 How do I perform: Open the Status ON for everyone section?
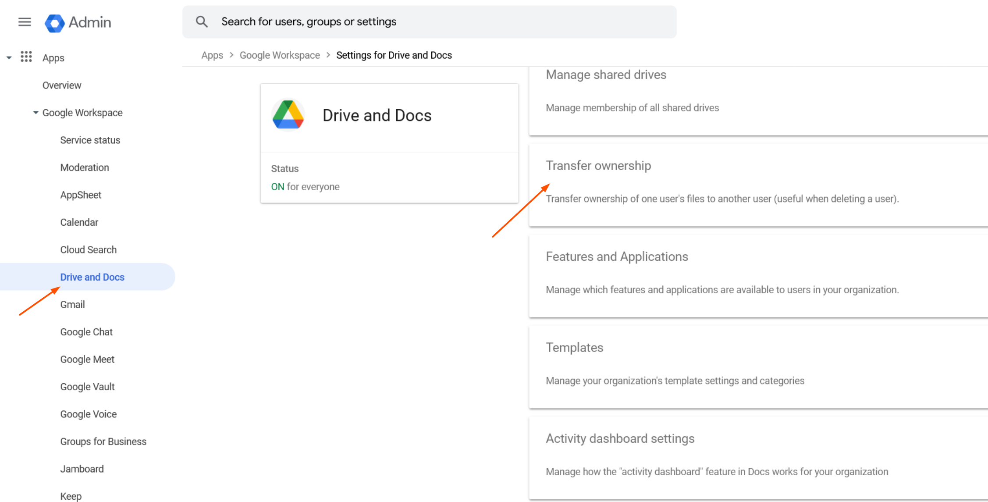[x=389, y=178]
